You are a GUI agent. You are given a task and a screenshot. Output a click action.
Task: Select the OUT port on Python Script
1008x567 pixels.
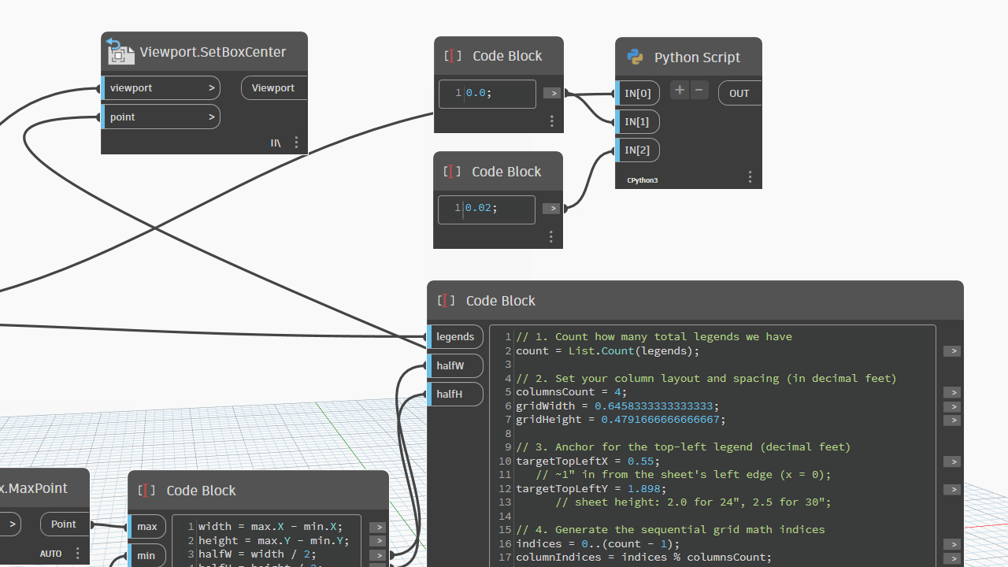[740, 93]
